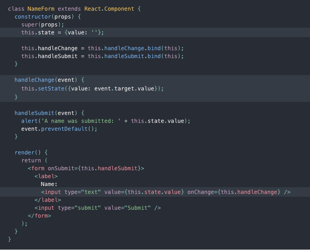Click this.state.value in the alert line
Image resolution: width=310 pixels, height=250 pixels.
click(x=158, y=121)
